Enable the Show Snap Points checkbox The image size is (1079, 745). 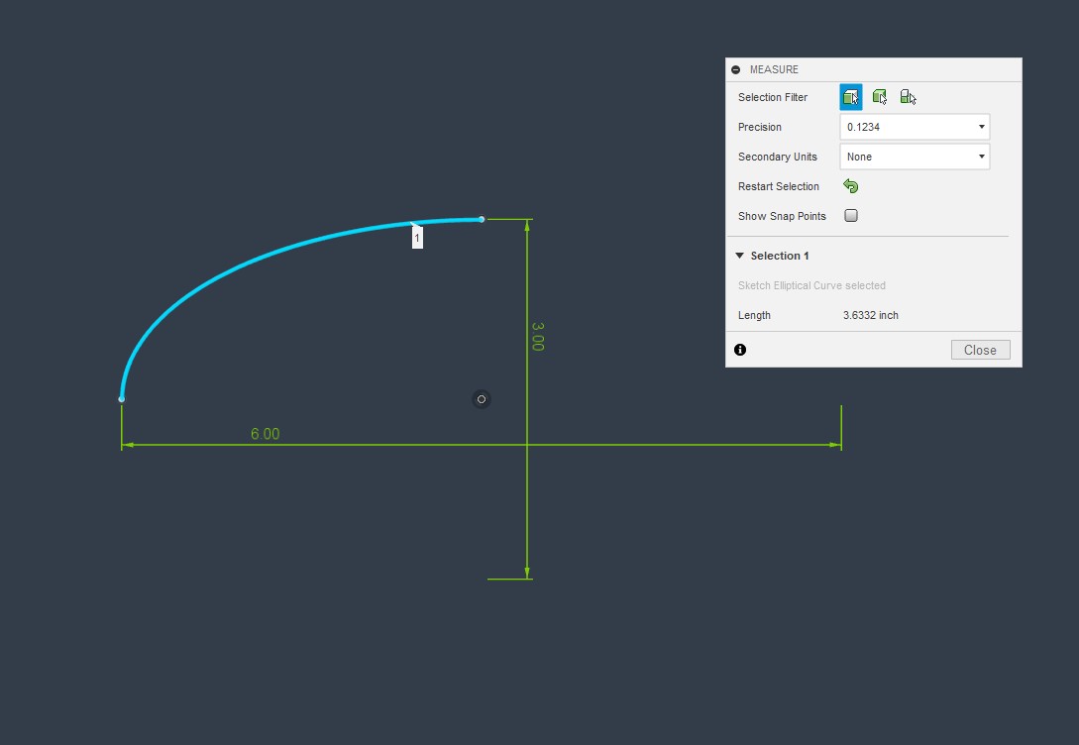[850, 215]
